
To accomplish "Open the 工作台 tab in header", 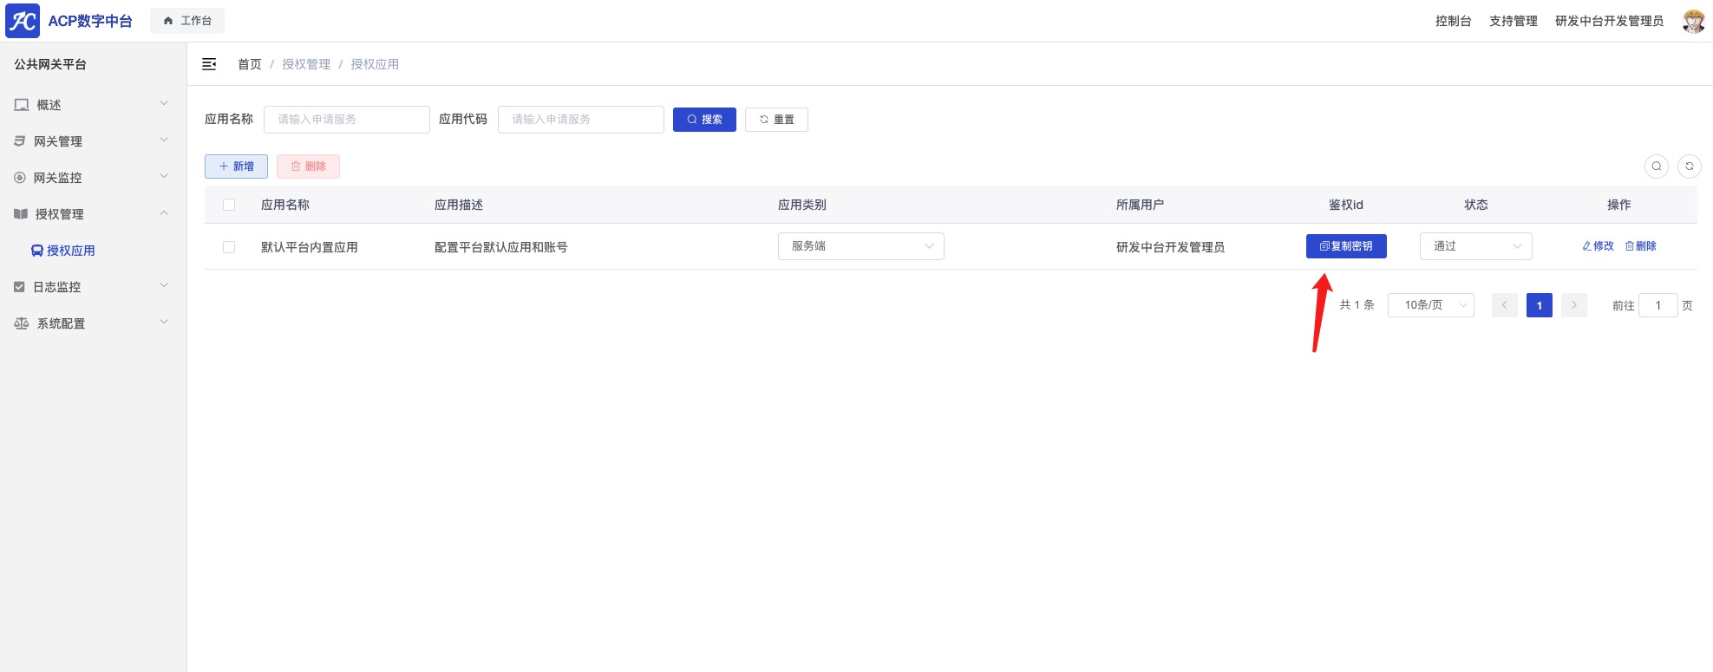I will tap(187, 21).
